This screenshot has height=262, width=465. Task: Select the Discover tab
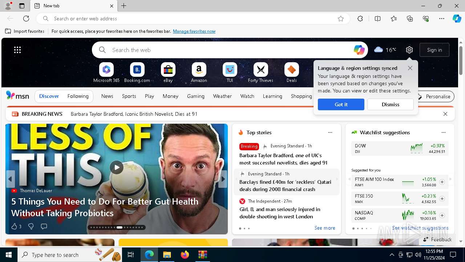[49, 96]
